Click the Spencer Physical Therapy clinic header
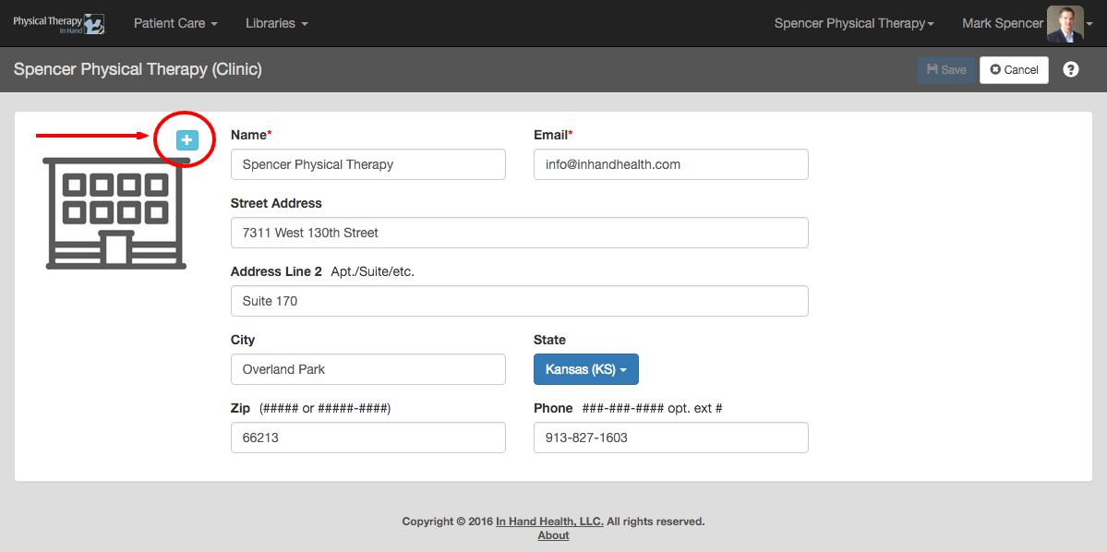Viewport: 1107px width, 552px height. tap(137, 69)
